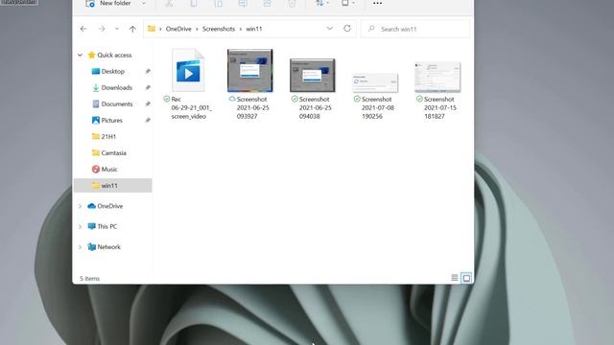
Task: Select the Rec 06-29-21_001 video file icon
Action: pos(188,70)
